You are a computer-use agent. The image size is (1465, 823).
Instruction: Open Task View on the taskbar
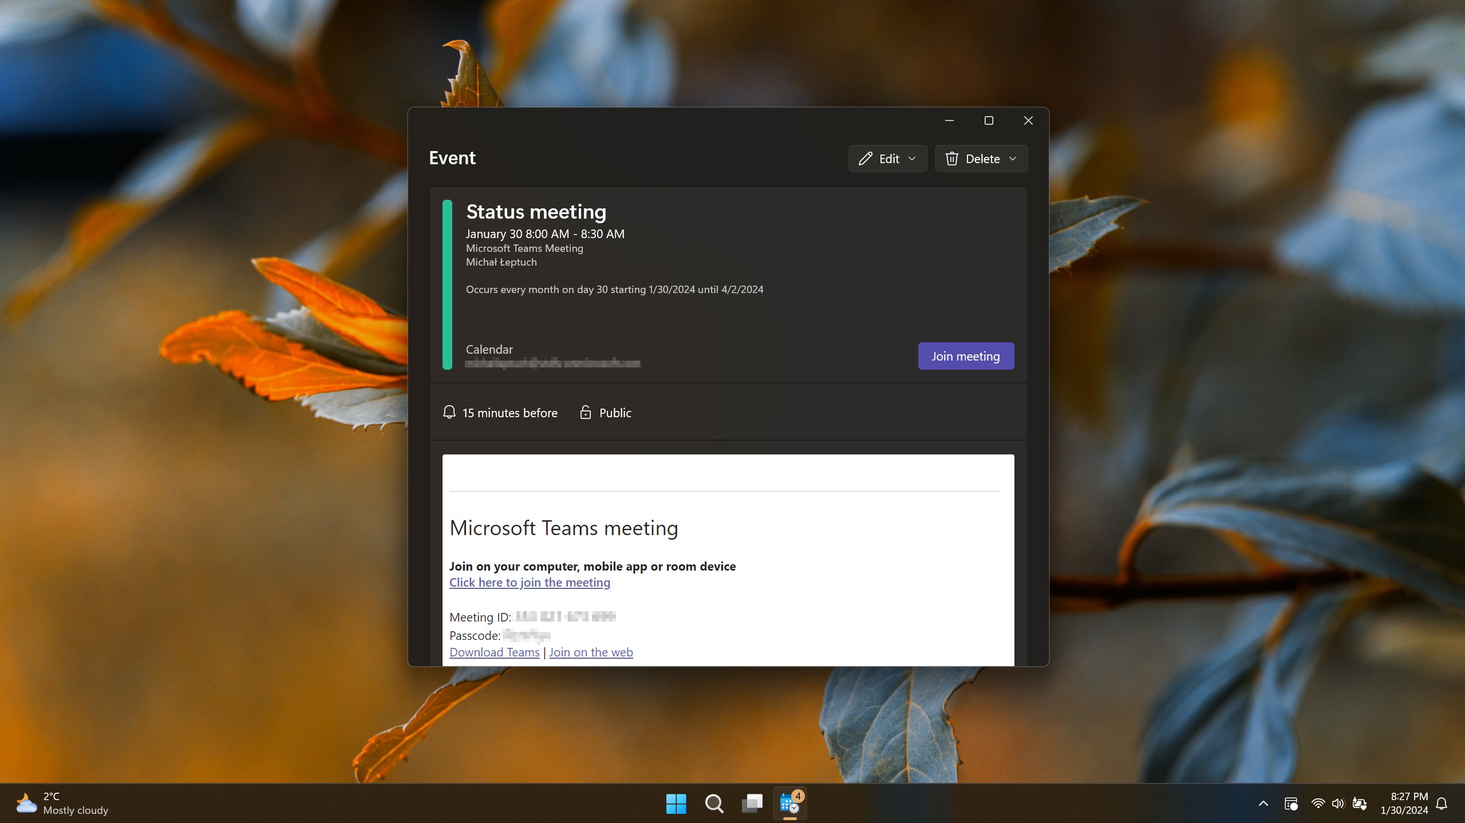pos(752,803)
